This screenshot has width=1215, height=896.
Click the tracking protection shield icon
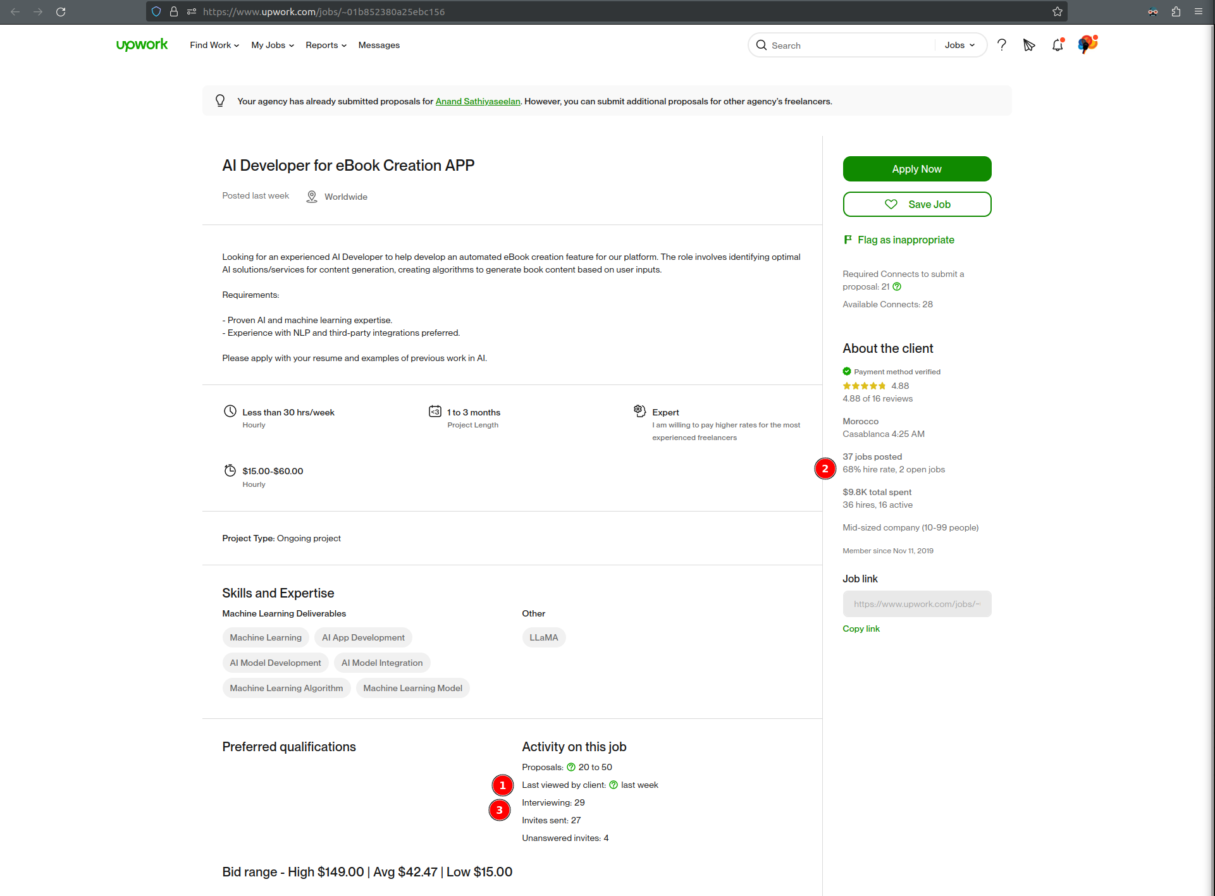(x=156, y=11)
